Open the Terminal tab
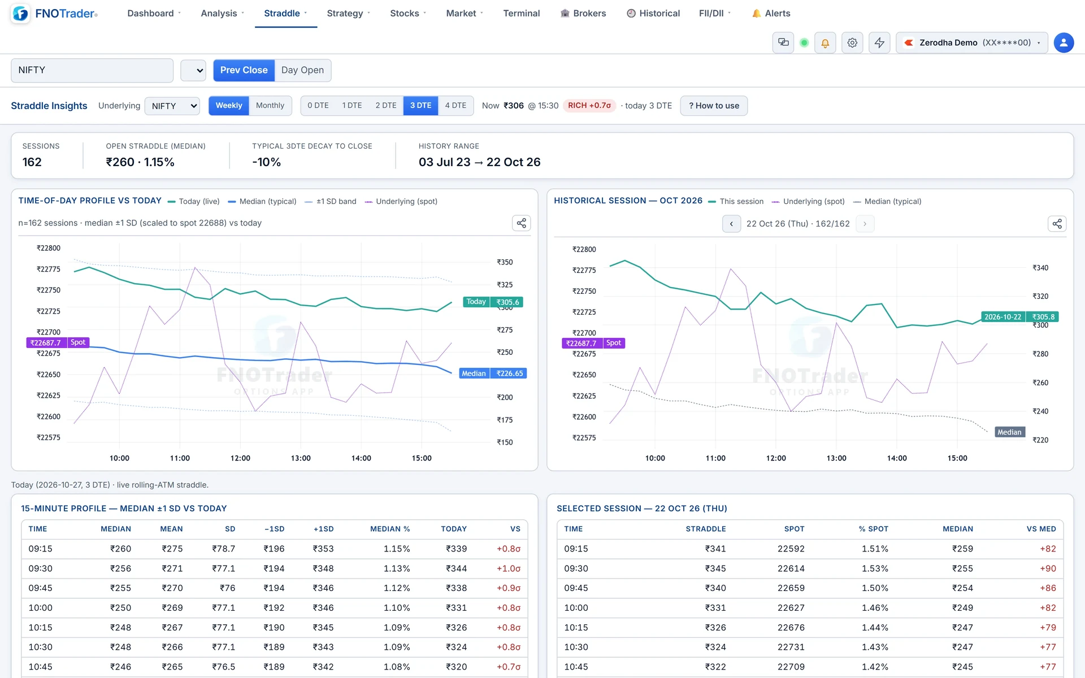Viewport: 1085px width, 678px height. (522, 14)
